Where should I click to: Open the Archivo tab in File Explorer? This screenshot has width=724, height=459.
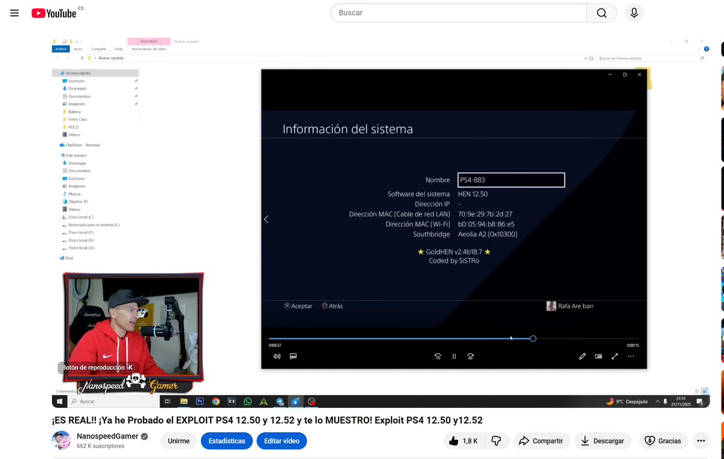coord(60,49)
